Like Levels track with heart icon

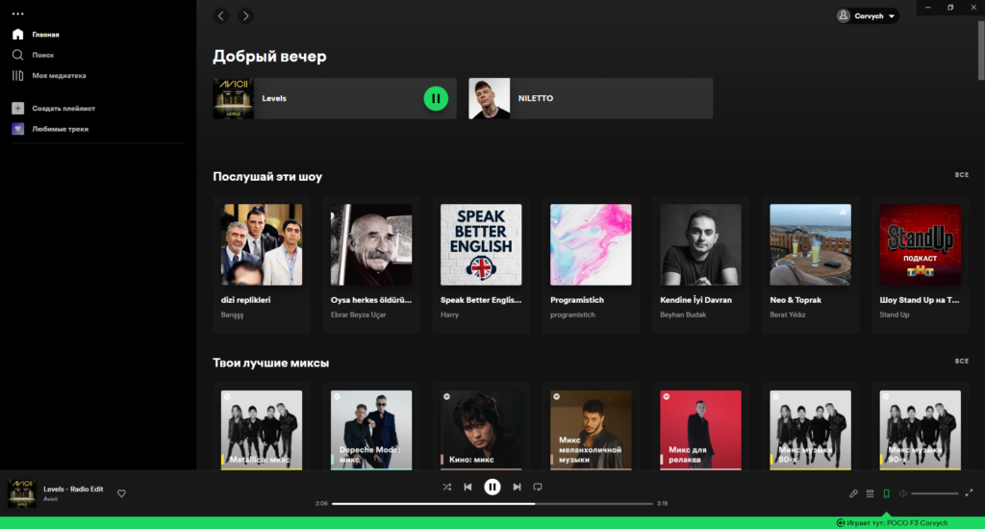tap(121, 493)
